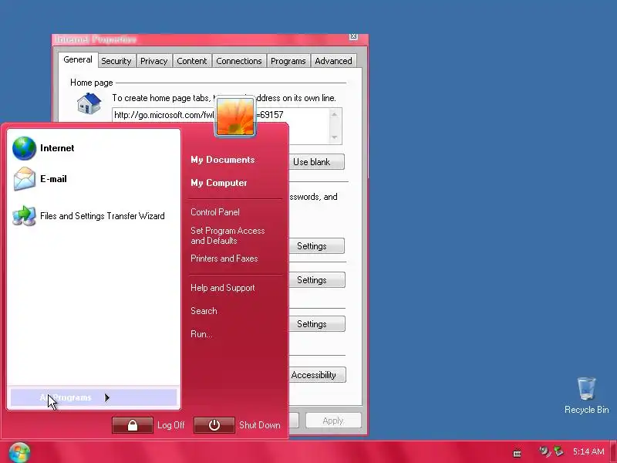The height and width of the screenshot is (463, 617).
Task: Go to the Advanced tab
Action: point(333,61)
